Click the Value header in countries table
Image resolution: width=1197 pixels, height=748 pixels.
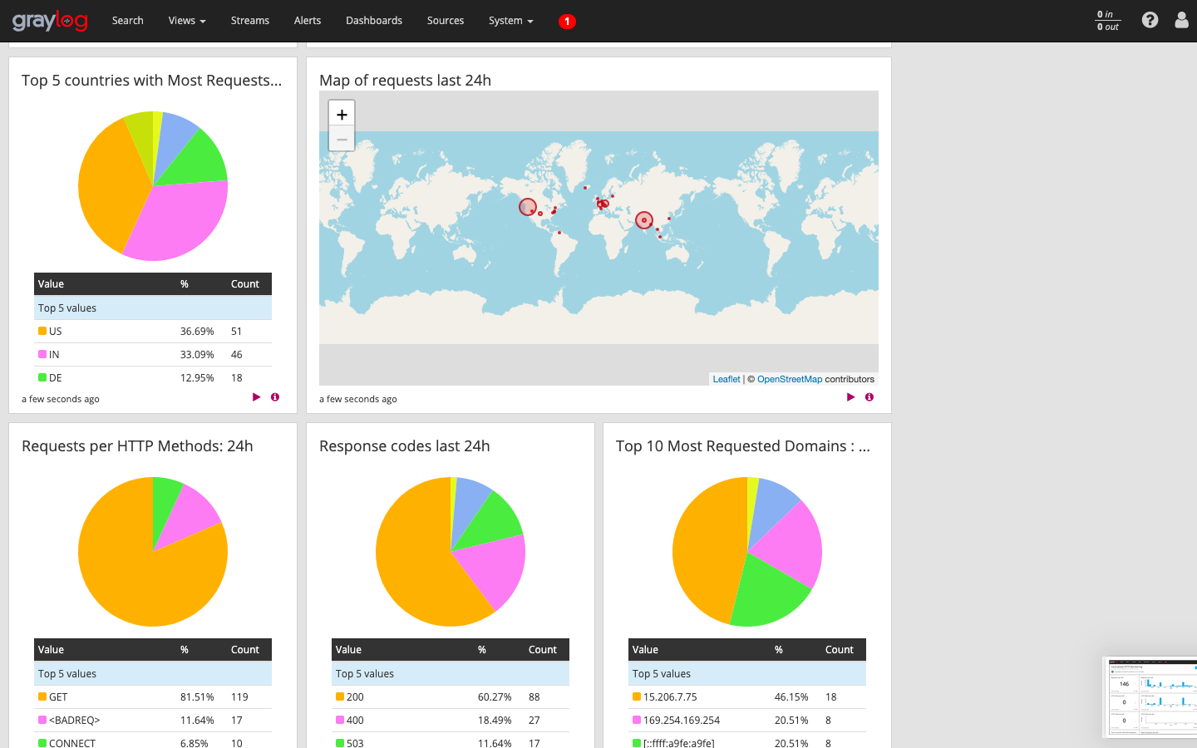(51, 284)
